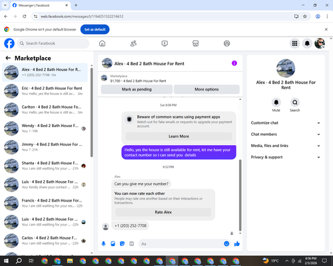333x266 pixels.
Task: Open the Friends icon in top navigation
Action: (133, 43)
